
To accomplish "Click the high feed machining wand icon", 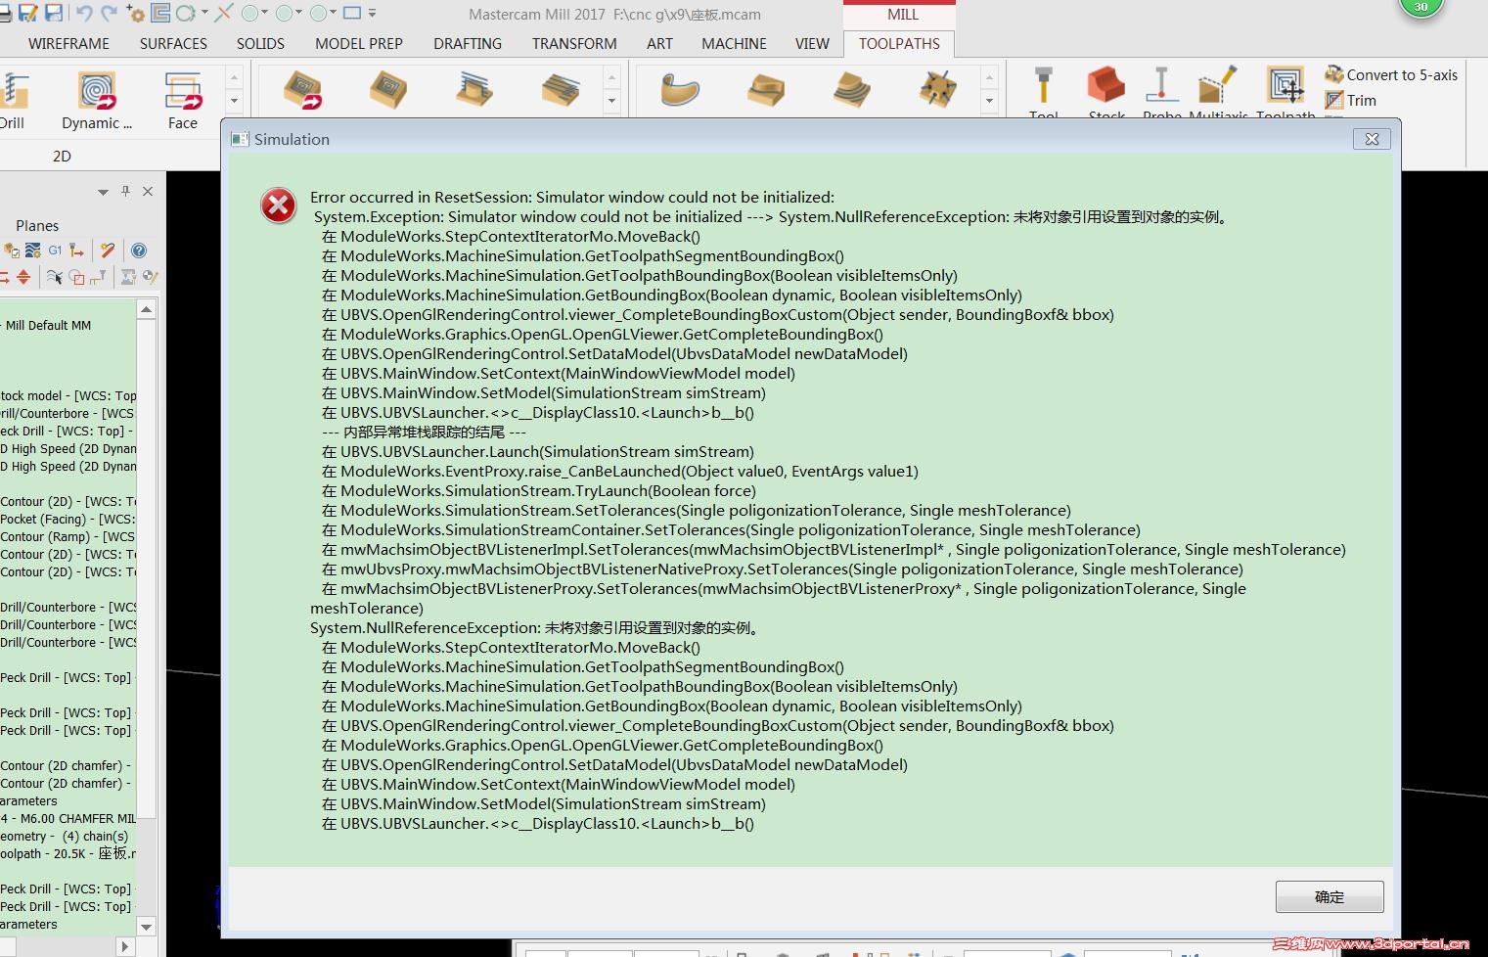I will point(108,251).
